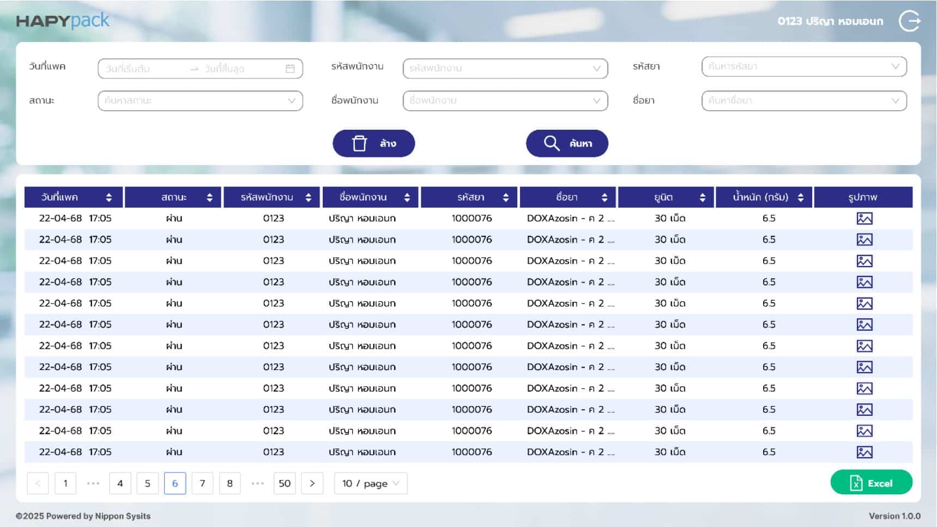Go to page 8 in pagination

click(x=229, y=483)
